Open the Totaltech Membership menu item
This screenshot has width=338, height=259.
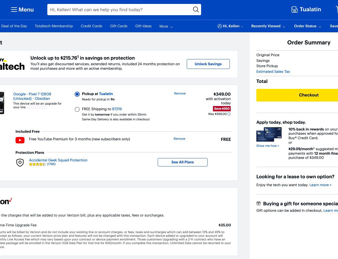[x=54, y=26]
